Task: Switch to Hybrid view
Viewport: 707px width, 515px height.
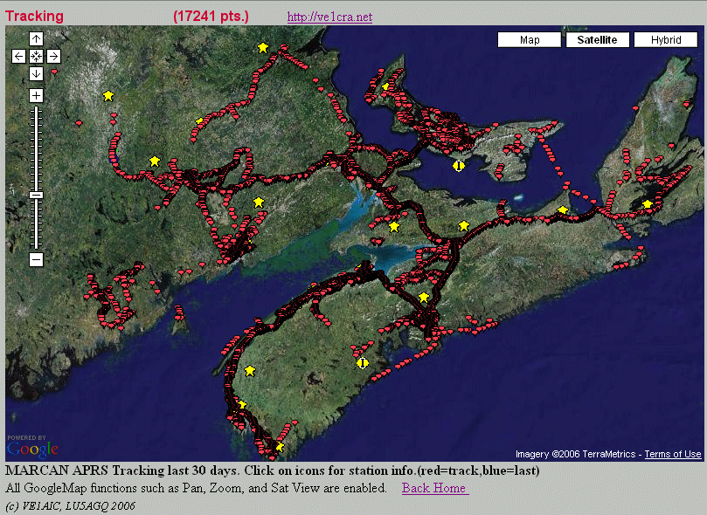Action: (x=666, y=39)
